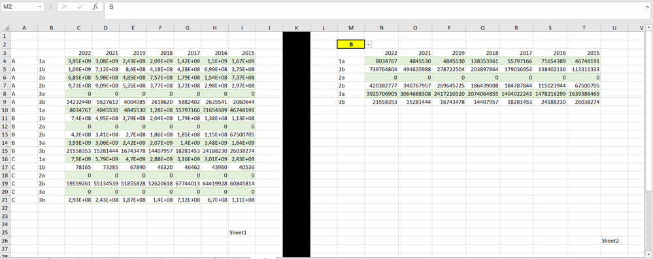Click cell with value 67500705 in column T

[584, 85]
